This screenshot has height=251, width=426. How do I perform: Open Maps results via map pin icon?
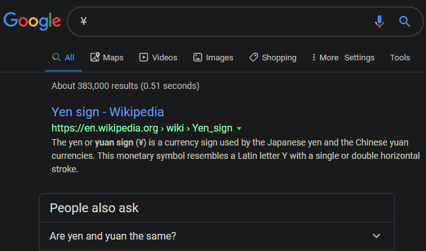(95, 57)
